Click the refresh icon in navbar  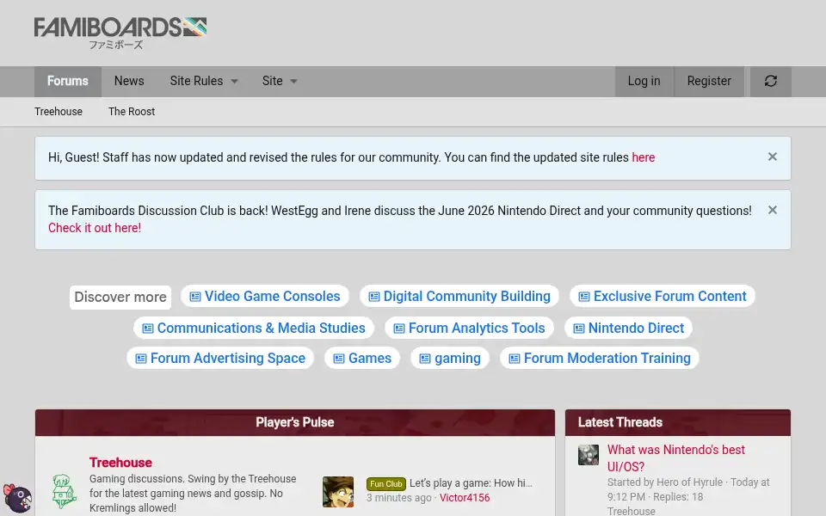coord(771,81)
